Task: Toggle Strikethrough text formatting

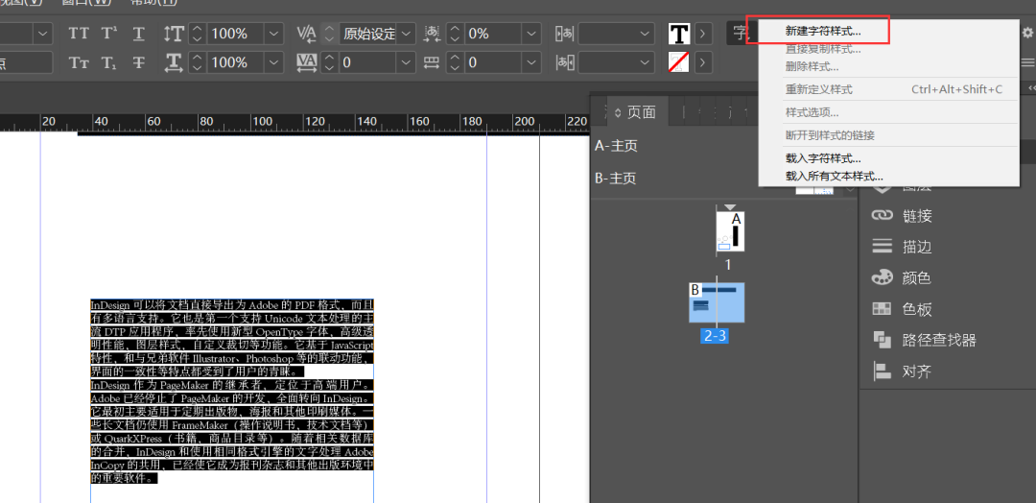Action: tap(139, 62)
